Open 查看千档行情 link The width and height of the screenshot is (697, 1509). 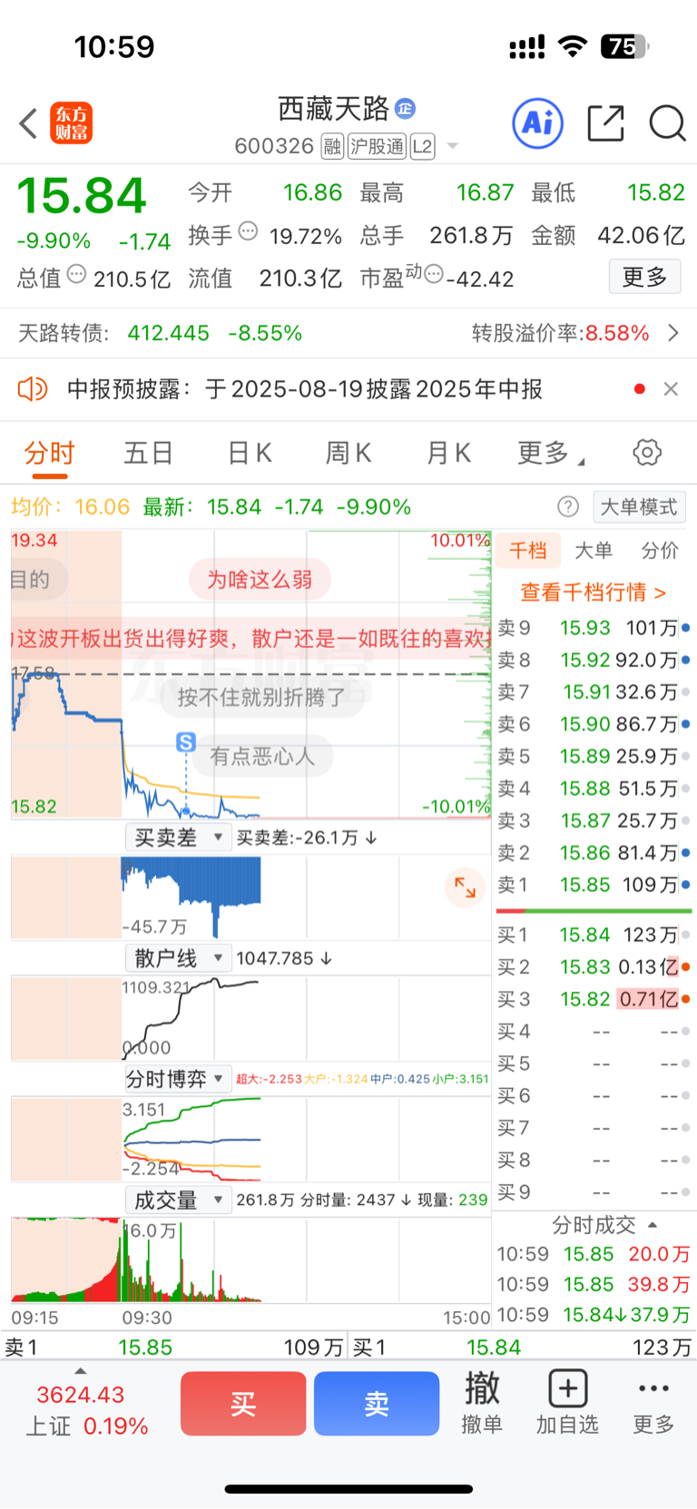tap(593, 593)
